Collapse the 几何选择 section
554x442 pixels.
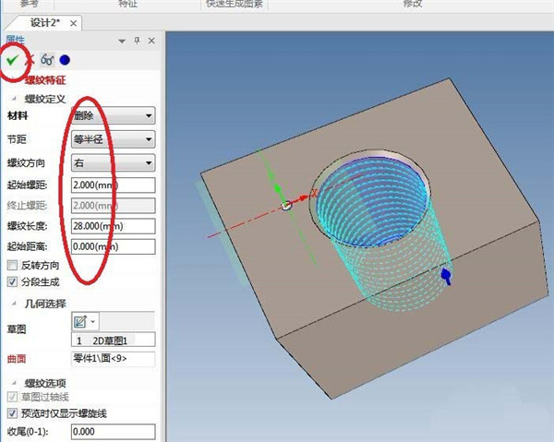[x=14, y=303]
